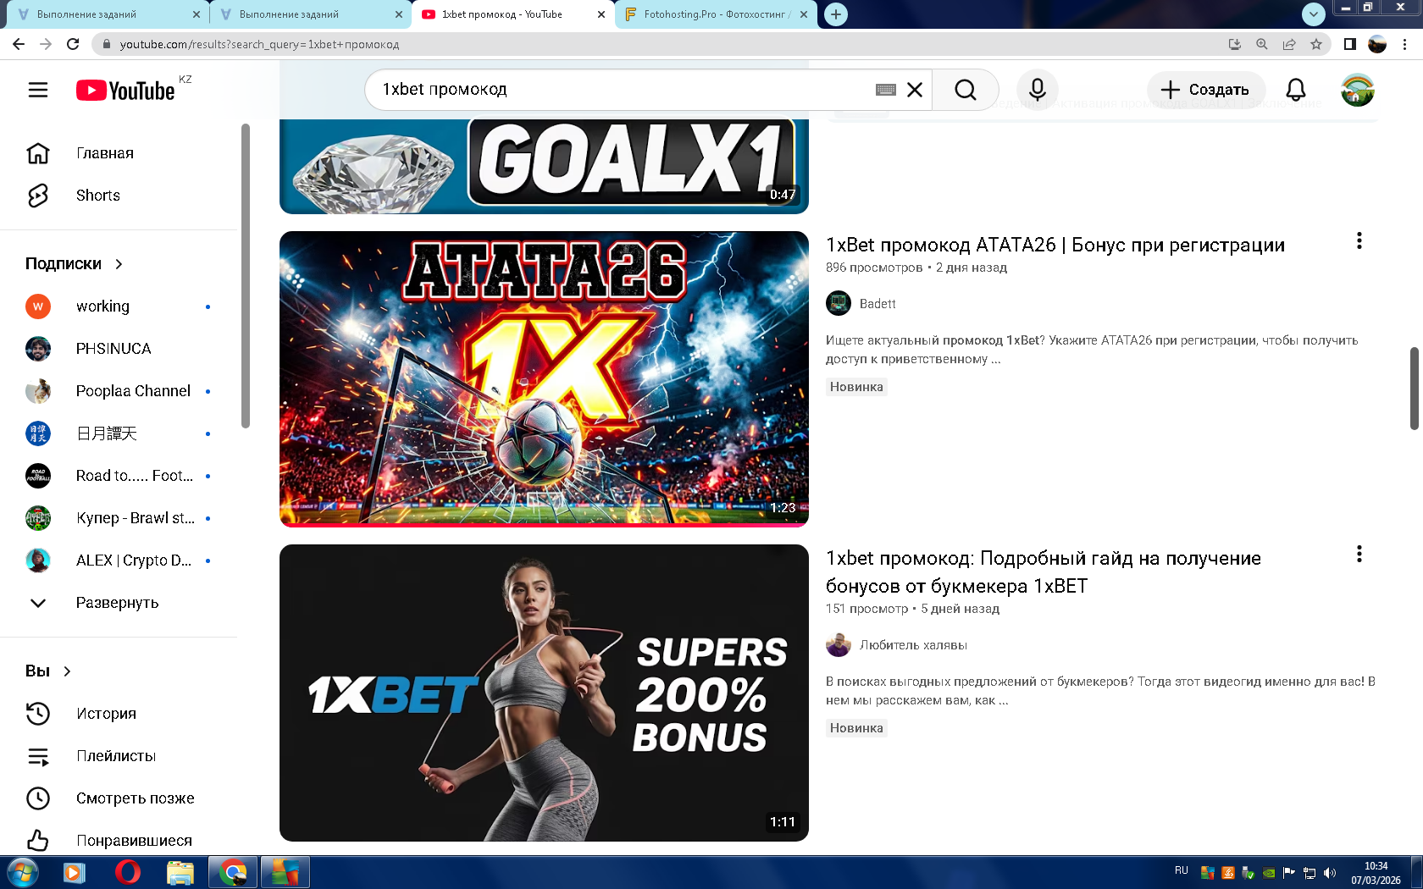Toggle the browser side panel
Image resolution: width=1423 pixels, height=889 pixels.
click(1350, 44)
